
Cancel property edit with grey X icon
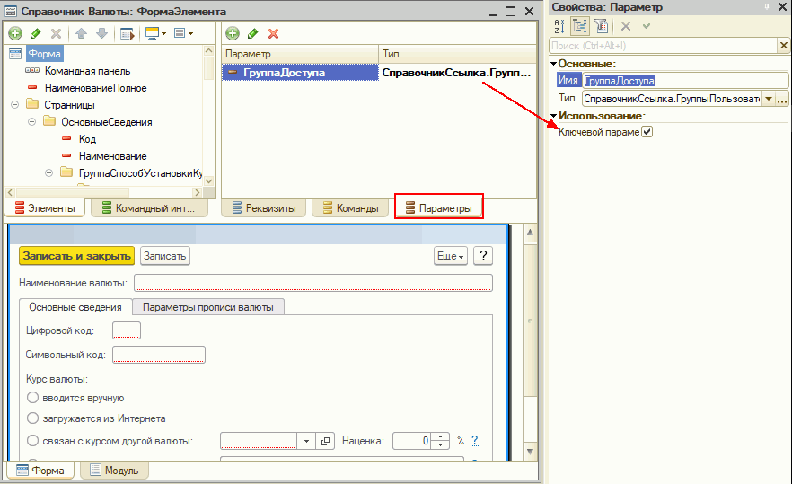[x=626, y=26]
